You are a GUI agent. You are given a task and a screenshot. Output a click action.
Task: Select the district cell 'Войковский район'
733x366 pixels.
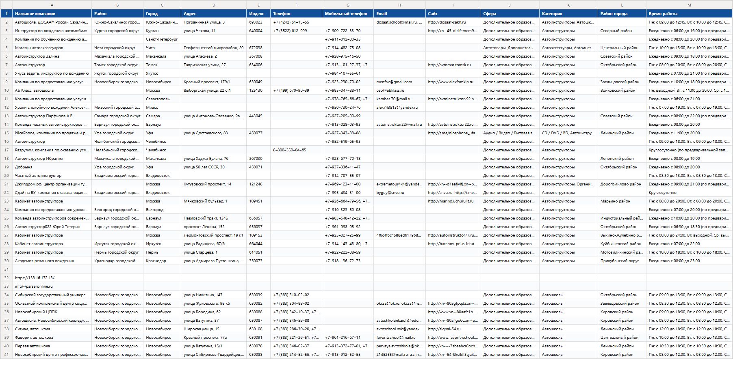(x=622, y=90)
